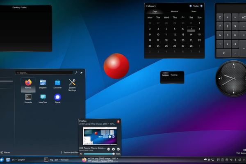Play media in the Firefox preview

[x=113, y=149]
